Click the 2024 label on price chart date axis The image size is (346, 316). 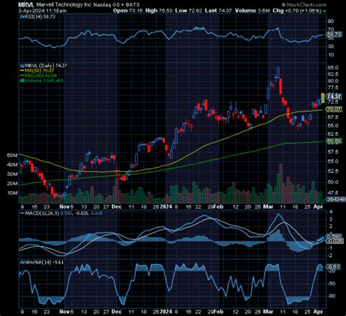coord(166,207)
